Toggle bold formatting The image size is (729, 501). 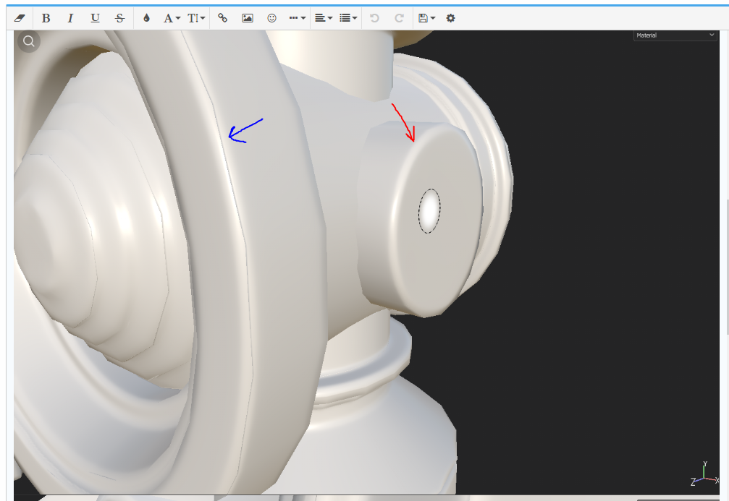(46, 18)
